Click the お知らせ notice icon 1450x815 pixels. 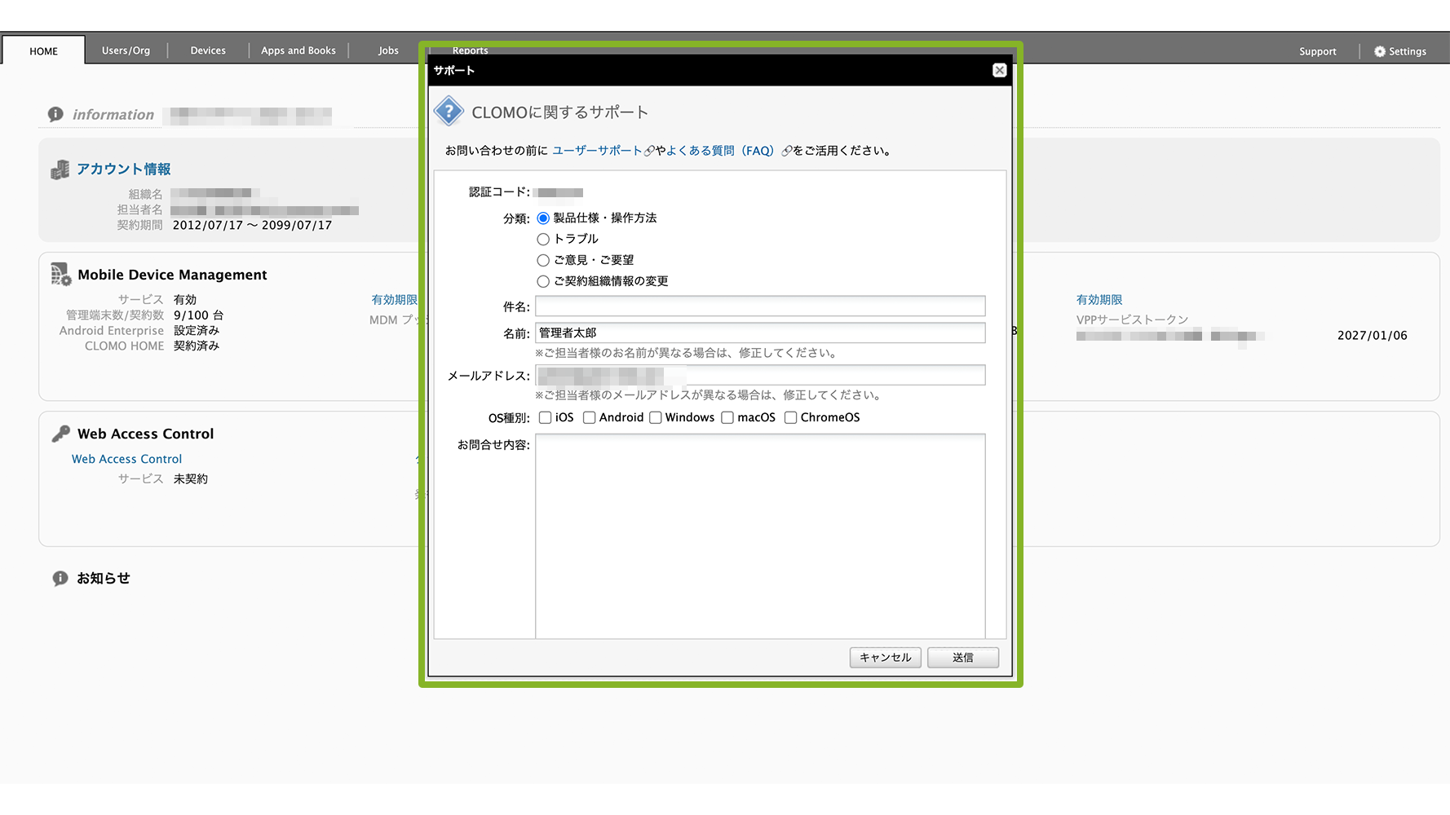[x=60, y=578]
